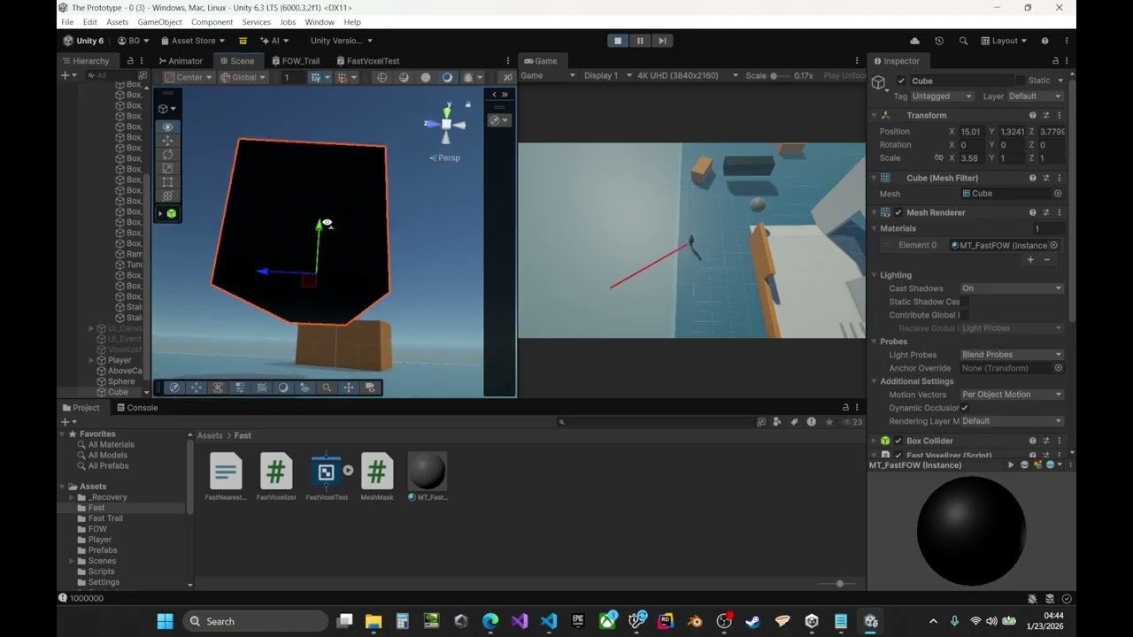Click the Step frame button
Screen dimensions: 1133x637
tap(662, 41)
